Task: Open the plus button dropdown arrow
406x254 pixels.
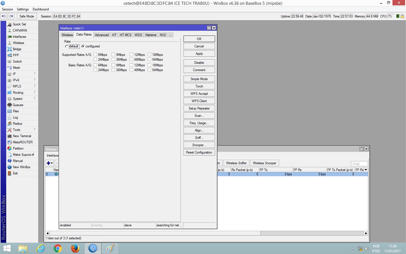Action: [x=52, y=163]
